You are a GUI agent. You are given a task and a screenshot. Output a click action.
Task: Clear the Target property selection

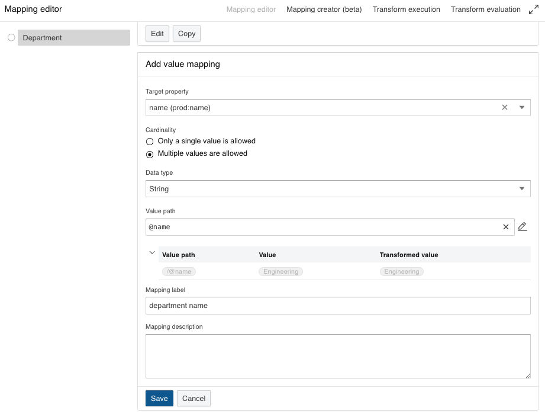tap(505, 107)
